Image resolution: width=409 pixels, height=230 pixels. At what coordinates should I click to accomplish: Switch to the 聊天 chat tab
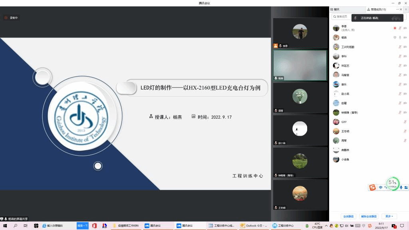click(336, 9)
